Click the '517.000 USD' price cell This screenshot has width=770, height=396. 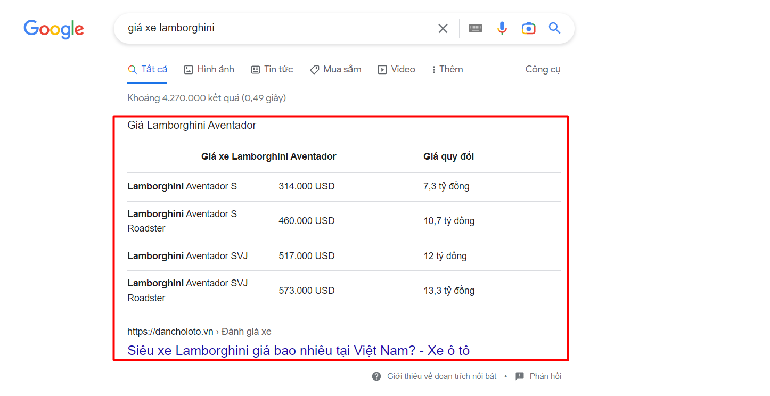(x=307, y=256)
